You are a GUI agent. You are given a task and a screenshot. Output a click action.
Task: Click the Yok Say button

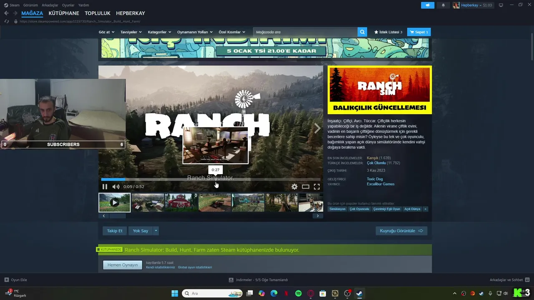pos(141,231)
